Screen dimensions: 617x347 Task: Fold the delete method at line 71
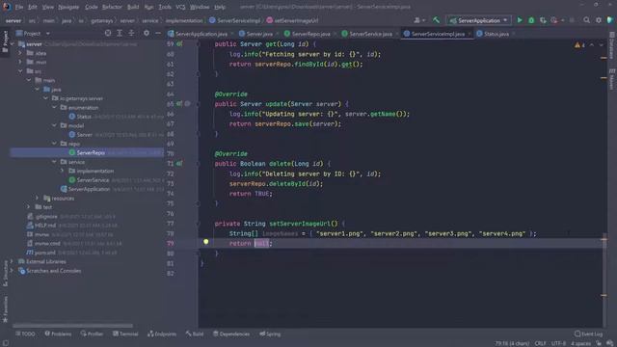click(x=199, y=163)
